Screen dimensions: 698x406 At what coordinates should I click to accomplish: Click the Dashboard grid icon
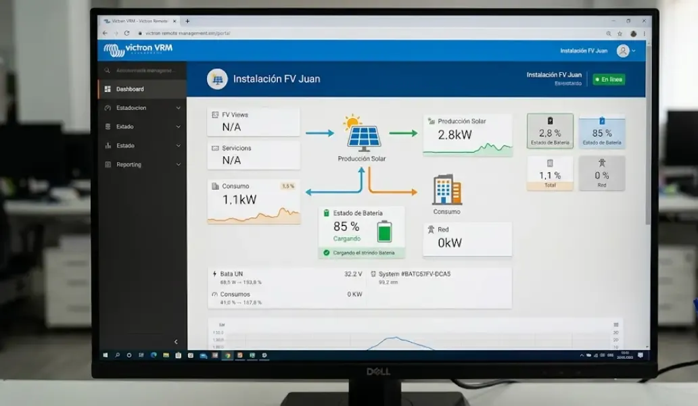[108, 89]
